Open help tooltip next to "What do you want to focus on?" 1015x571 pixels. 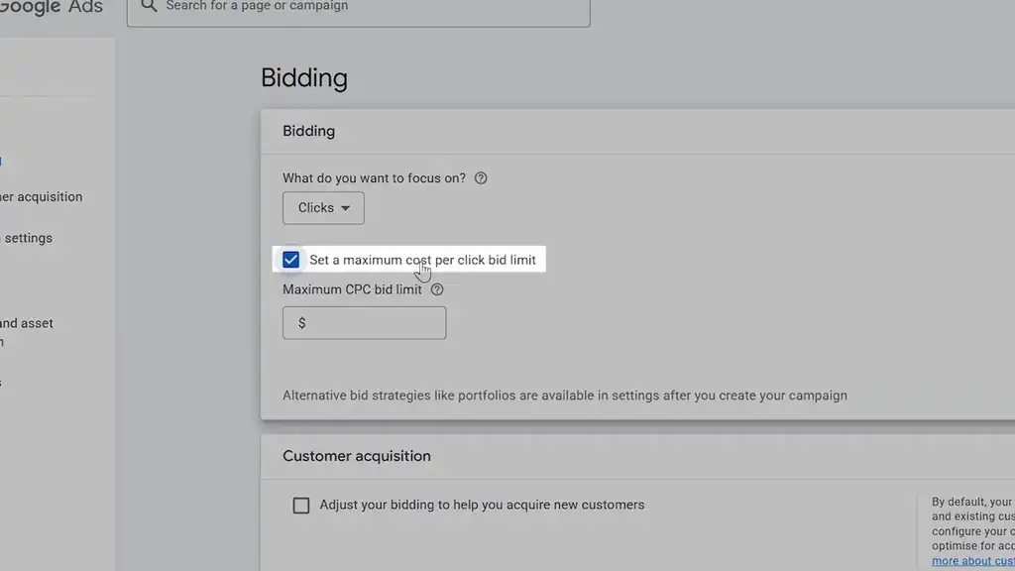point(481,177)
